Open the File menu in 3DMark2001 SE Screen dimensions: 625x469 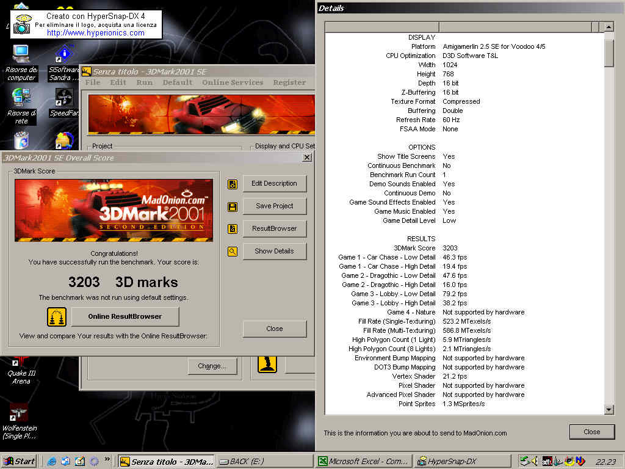pyautogui.click(x=93, y=82)
